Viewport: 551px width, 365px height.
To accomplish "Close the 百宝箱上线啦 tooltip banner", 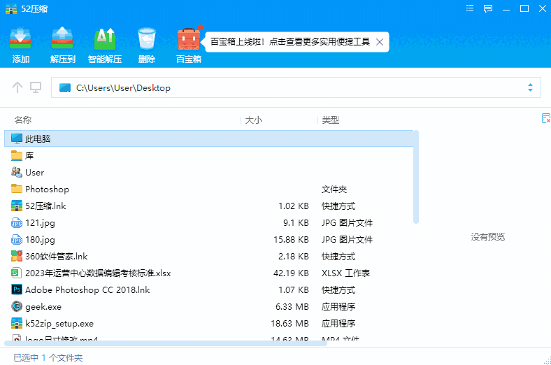I will (x=380, y=42).
